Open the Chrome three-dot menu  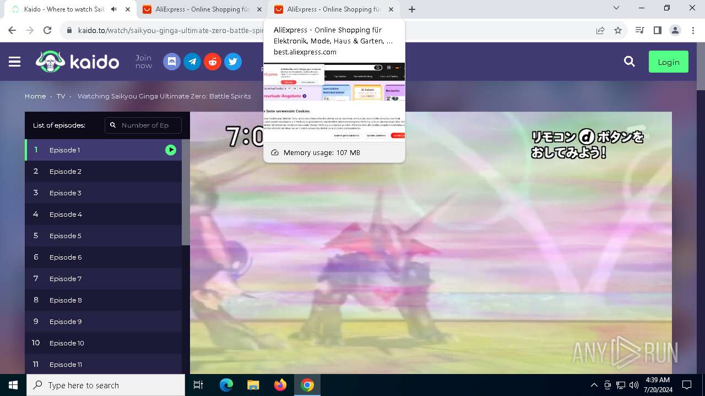692,30
